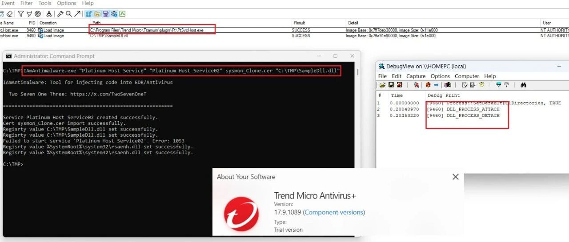
Task: Toggle Show Registry Activity in Process Monitor
Action: 88,14
